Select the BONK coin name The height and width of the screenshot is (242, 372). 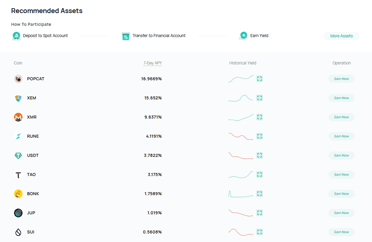click(33, 194)
